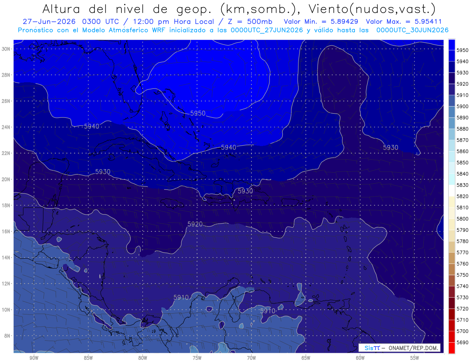Click the 70W longitude axis label
The width and height of the screenshot is (470, 363).
point(251,358)
